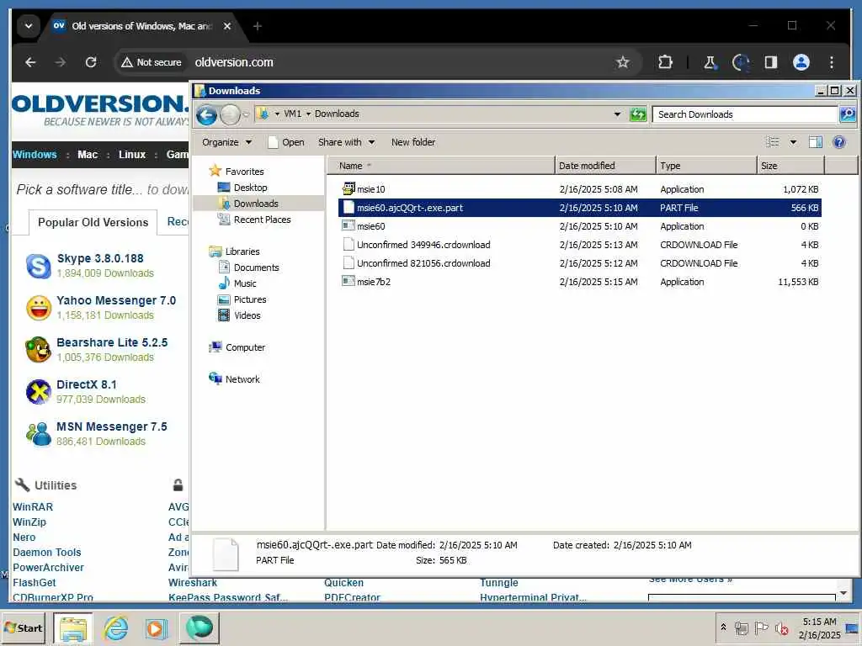This screenshot has width=862, height=646.
Task: Click Chrome's back arrow
Action: click(x=30, y=62)
